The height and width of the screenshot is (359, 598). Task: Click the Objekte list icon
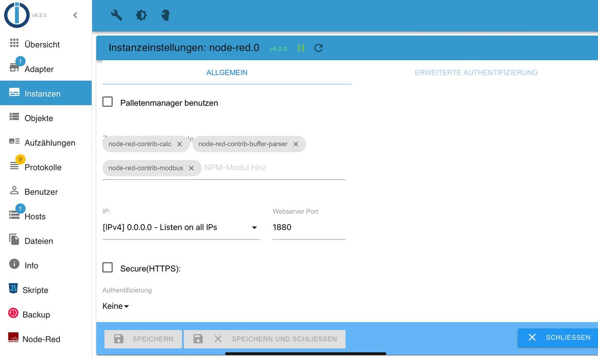(x=14, y=117)
